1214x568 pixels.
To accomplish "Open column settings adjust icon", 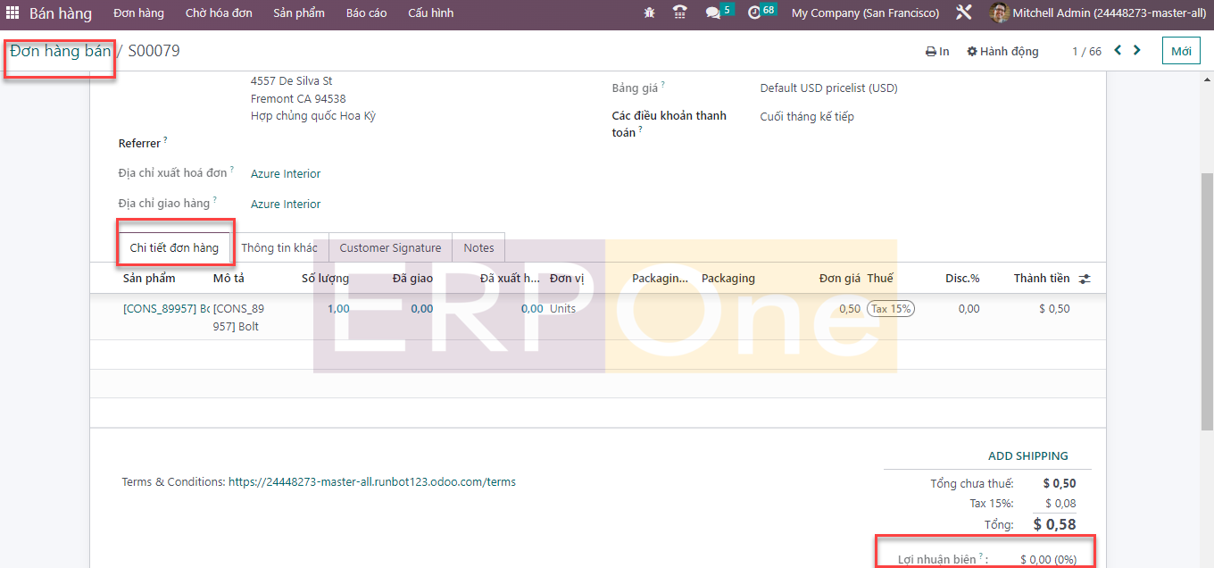I will point(1085,279).
